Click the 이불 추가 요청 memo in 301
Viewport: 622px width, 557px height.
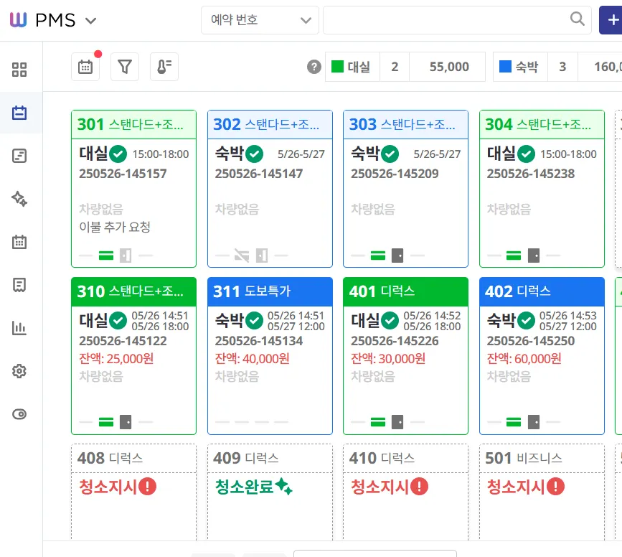click(x=115, y=227)
